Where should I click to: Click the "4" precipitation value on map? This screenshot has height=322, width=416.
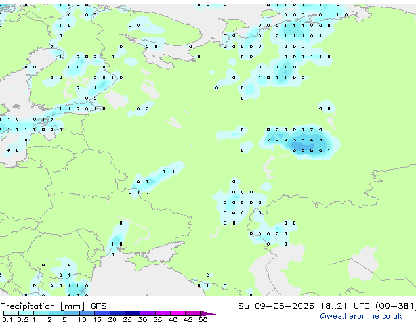tap(312, 140)
